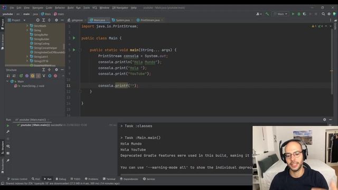Open IDE settings gear in top toolbar

[x=329, y=14]
